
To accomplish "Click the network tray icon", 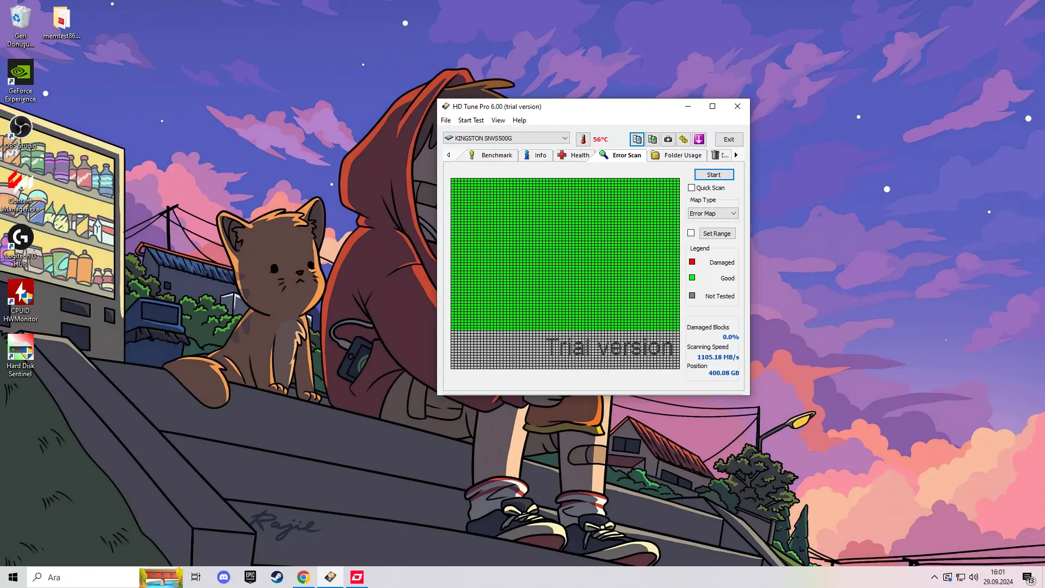I will [961, 577].
